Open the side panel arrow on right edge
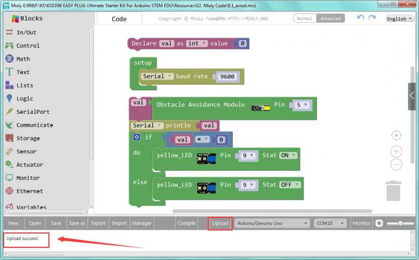419x260 pixels. (412, 96)
